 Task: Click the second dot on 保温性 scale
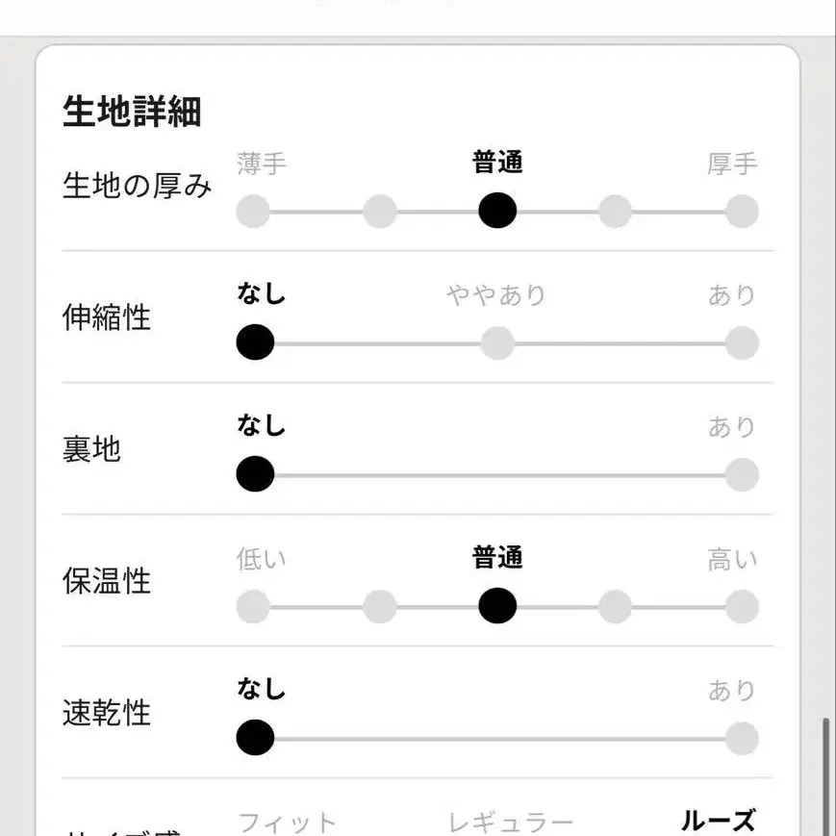pos(380,606)
